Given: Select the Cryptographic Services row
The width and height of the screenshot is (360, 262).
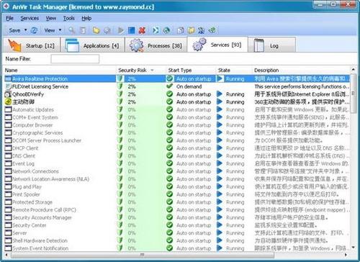Looking at the screenshot, I should click(x=177, y=132).
